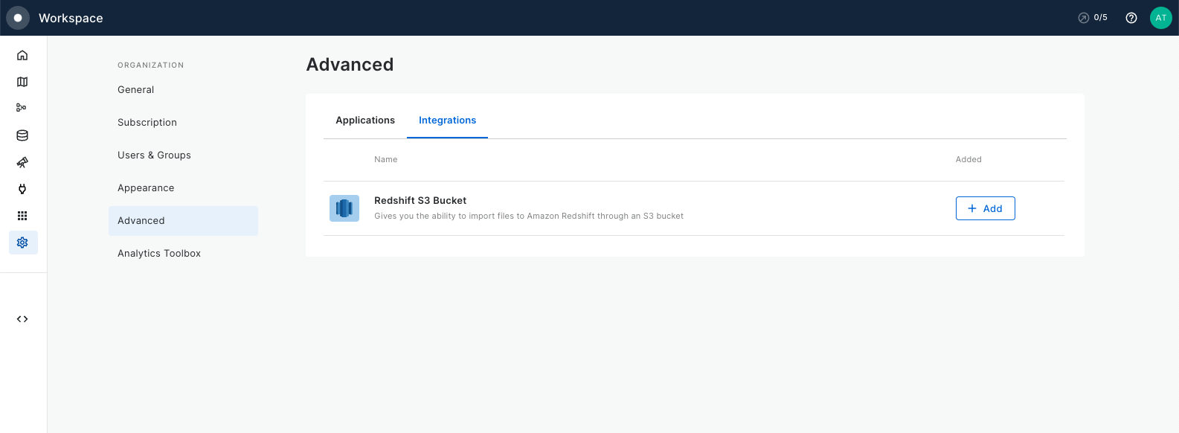Click the Settings gear icon
The image size is (1179, 433).
(22, 243)
